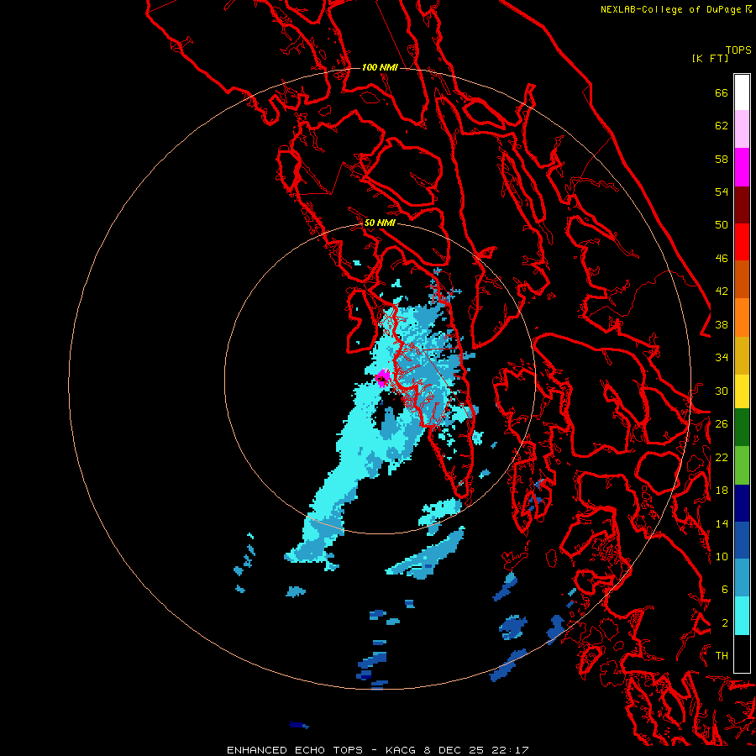Click the bright orange legend segment
Image resolution: width=756 pixels, height=756 pixels.
[x=742, y=318]
